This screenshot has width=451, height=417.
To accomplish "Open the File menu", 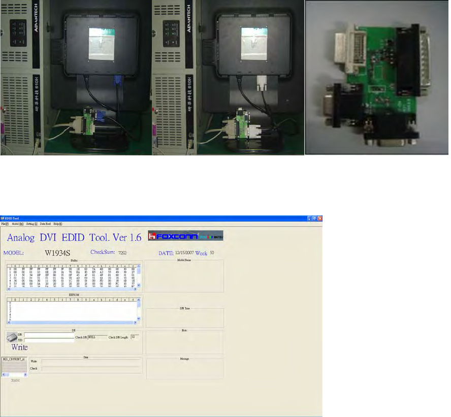I will click(5, 224).
